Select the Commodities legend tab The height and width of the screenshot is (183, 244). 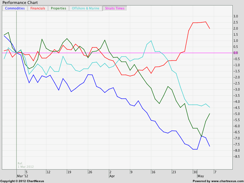(15, 8)
